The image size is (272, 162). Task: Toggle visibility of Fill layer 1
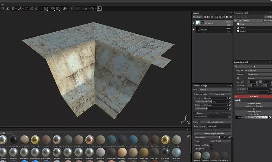[193, 30]
